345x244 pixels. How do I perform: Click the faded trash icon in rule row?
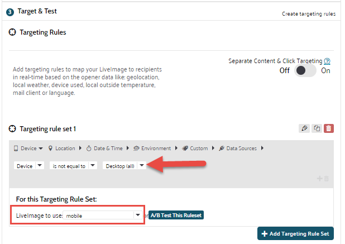pos(327,178)
